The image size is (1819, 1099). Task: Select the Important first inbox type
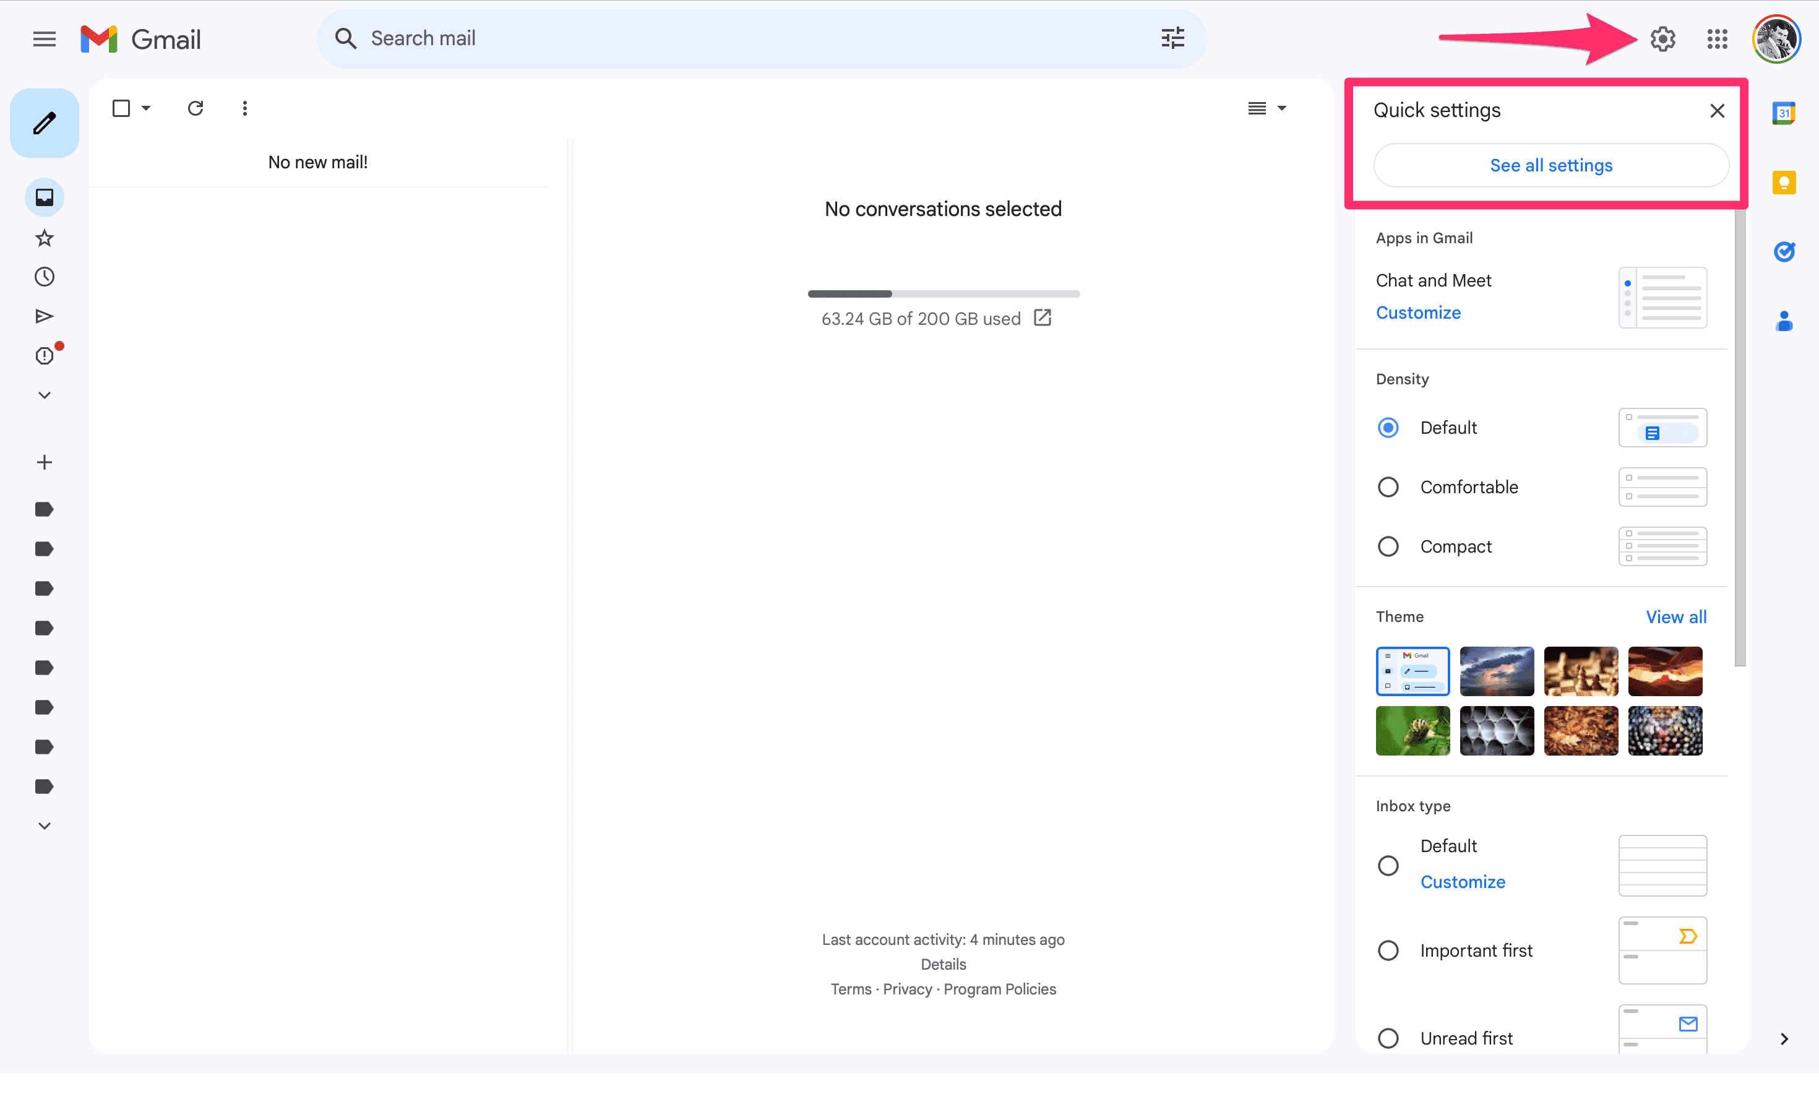click(1388, 950)
